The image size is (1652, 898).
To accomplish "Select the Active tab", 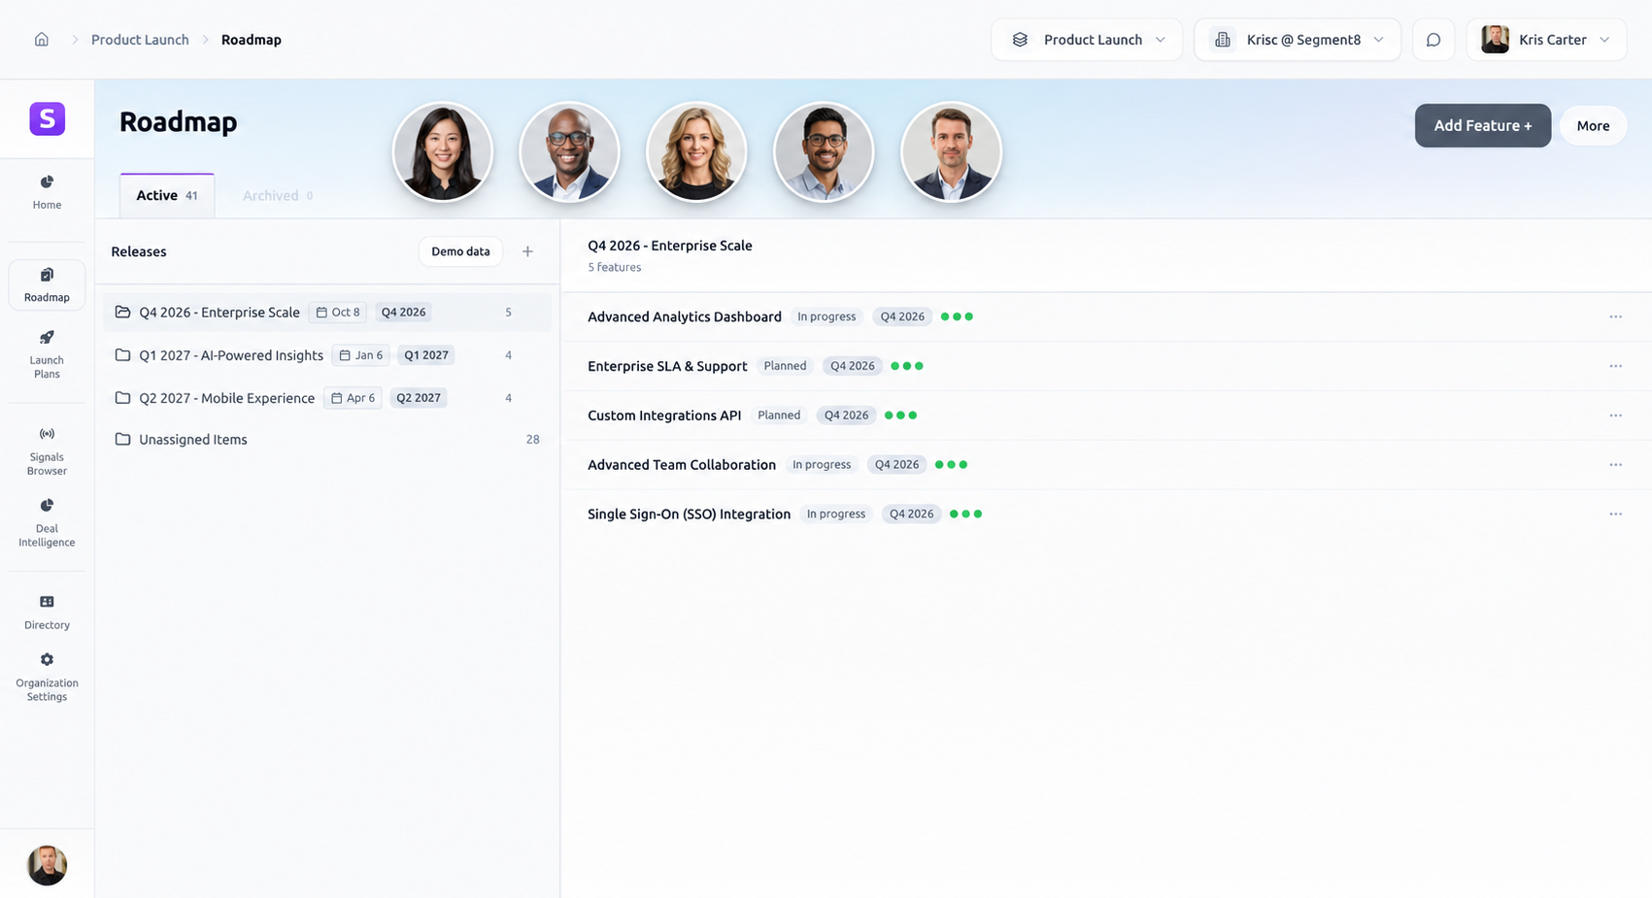I will [x=167, y=195].
